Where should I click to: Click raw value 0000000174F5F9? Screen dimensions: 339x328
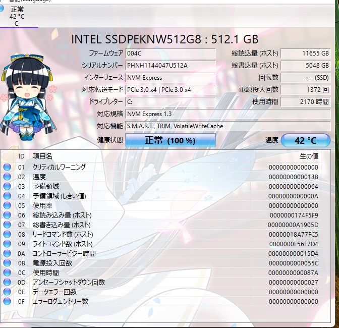pos(294,215)
